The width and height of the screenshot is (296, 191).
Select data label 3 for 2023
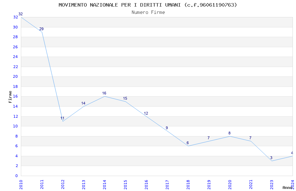click(x=271, y=158)
